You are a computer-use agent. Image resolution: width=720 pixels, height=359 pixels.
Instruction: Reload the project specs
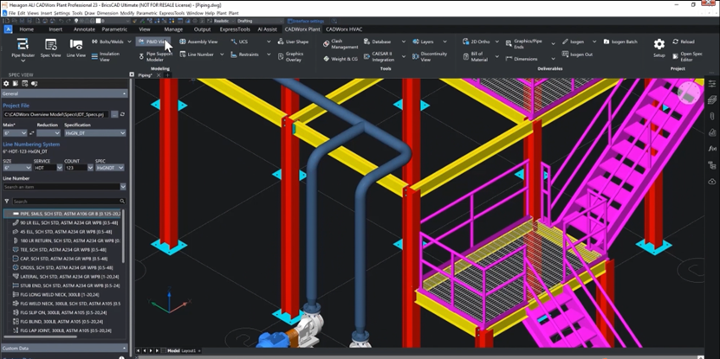pyautogui.click(x=684, y=42)
